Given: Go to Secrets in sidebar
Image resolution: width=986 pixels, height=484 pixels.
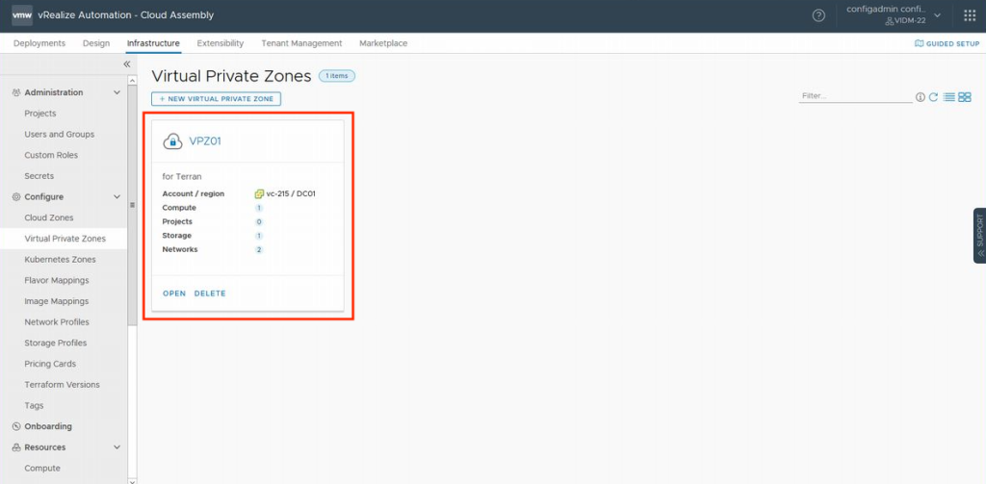Looking at the screenshot, I should tap(39, 176).
